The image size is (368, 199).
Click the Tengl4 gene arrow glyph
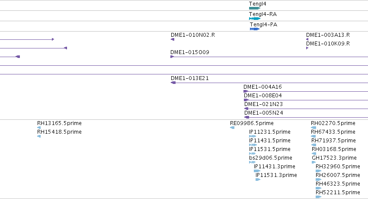255,8
